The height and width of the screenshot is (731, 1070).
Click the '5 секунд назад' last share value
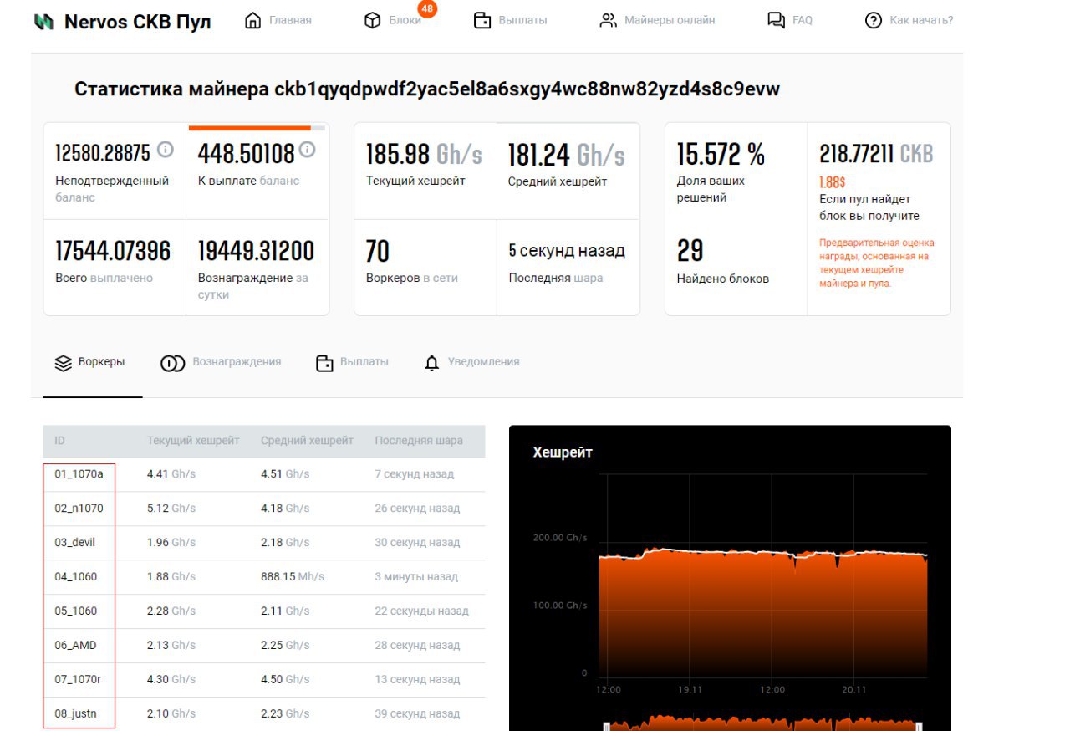(x=567, y=251)
